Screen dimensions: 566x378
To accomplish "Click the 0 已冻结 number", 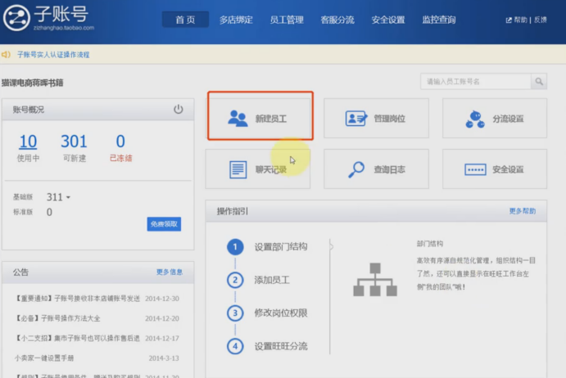I will (120, 142).
